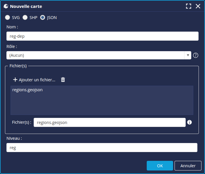Close the Nouvelle carte dialog
205x174 pixels.
198,6
